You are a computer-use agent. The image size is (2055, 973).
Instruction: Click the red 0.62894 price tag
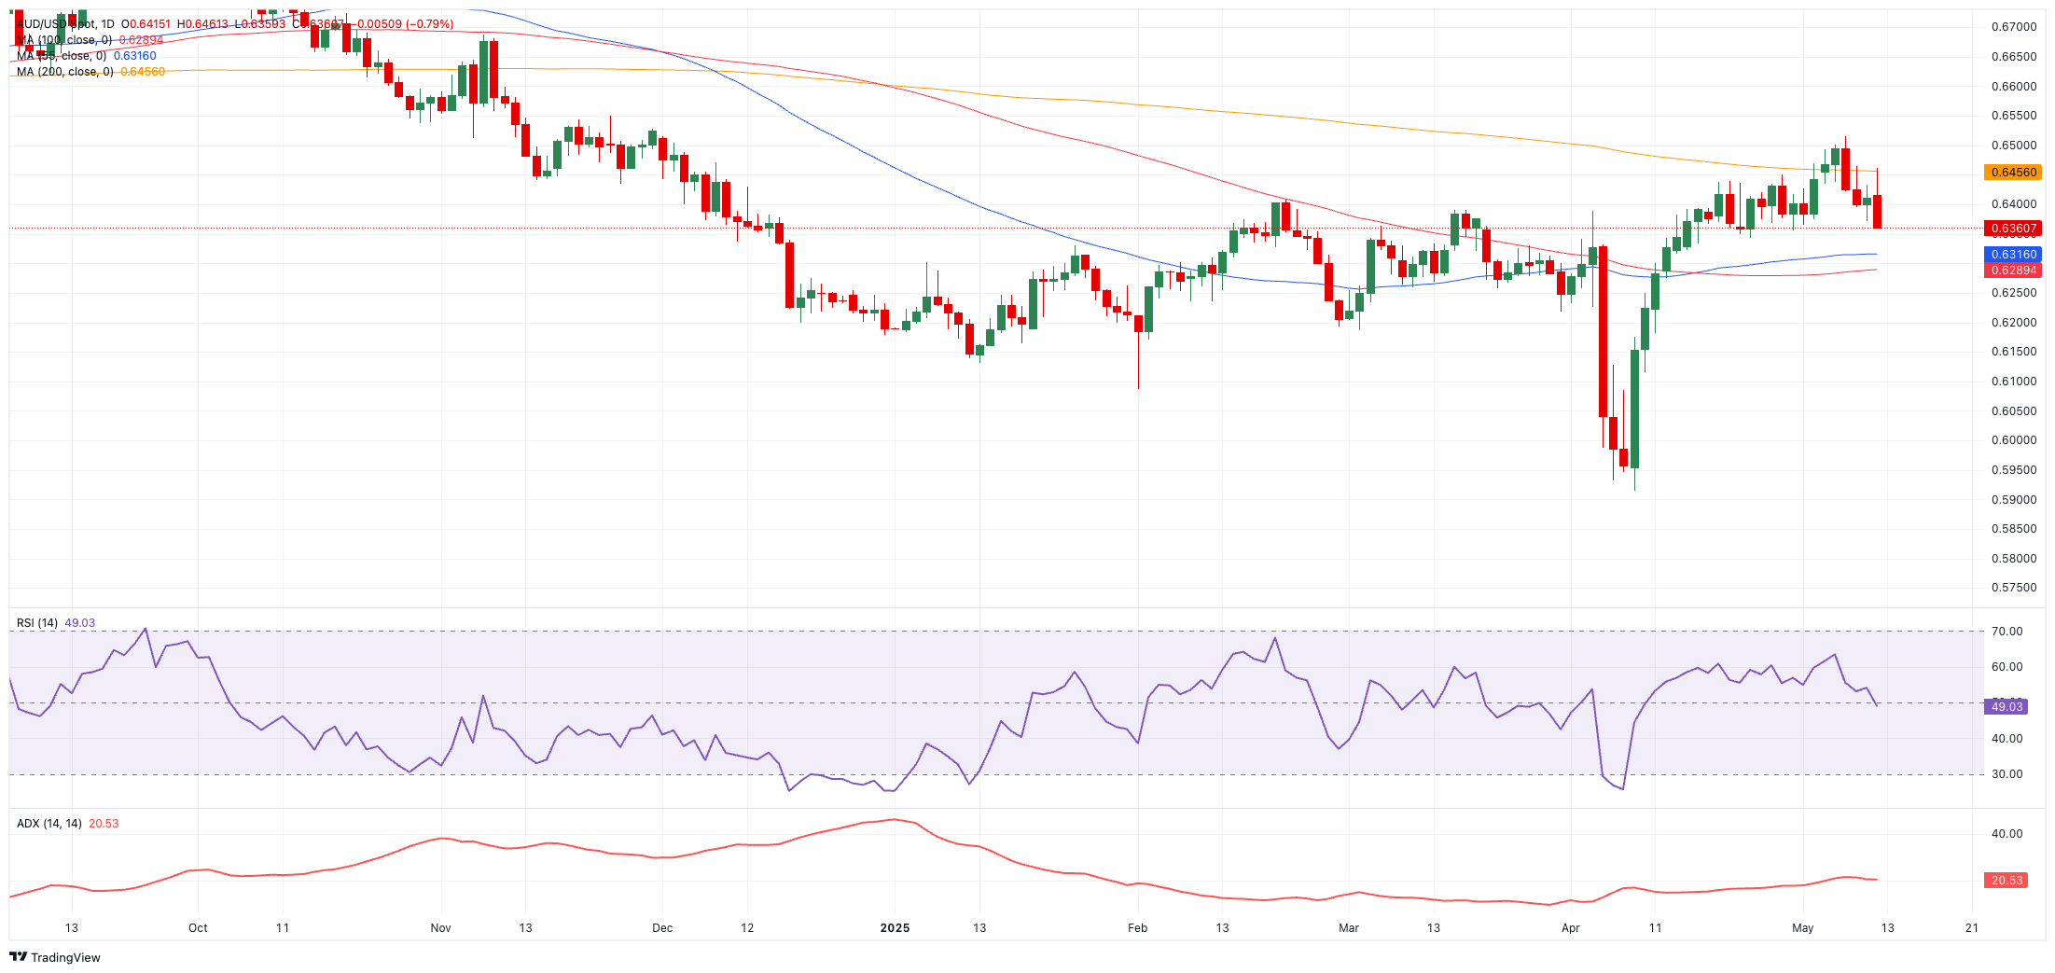click(2013, 271)
